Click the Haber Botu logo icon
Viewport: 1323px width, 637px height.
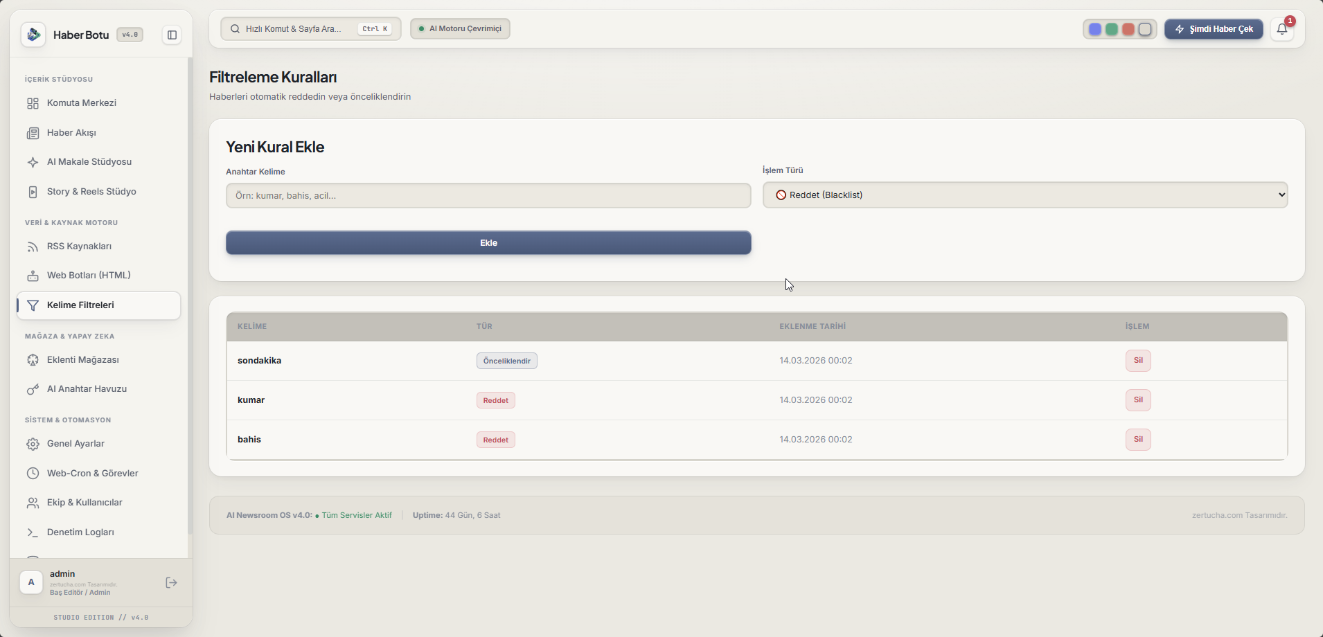pyautogui.click(x=33, y=35)
